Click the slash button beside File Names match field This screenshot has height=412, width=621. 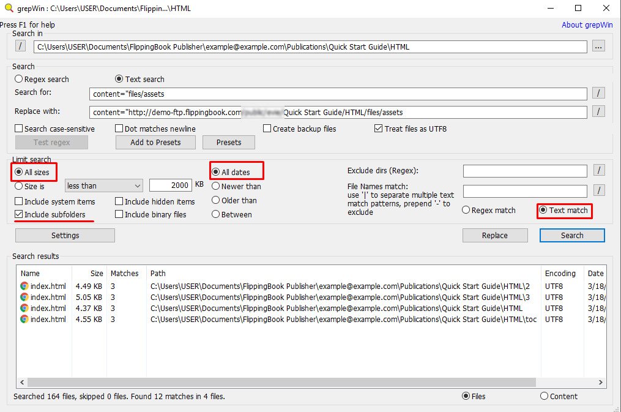pos(599,190)
